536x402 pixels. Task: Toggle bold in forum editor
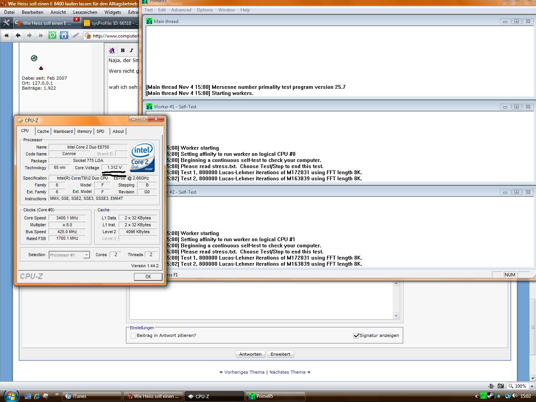[x=123, y=50]
